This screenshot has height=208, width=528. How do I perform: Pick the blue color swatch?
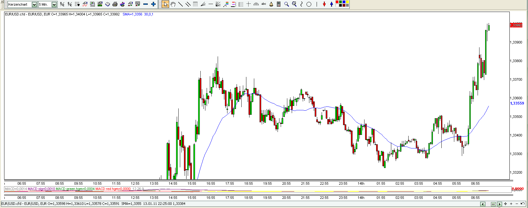click(x=344, y=2)
